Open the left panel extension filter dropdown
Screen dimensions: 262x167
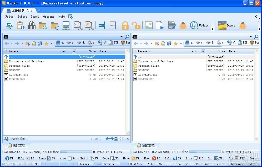[74, 51]
